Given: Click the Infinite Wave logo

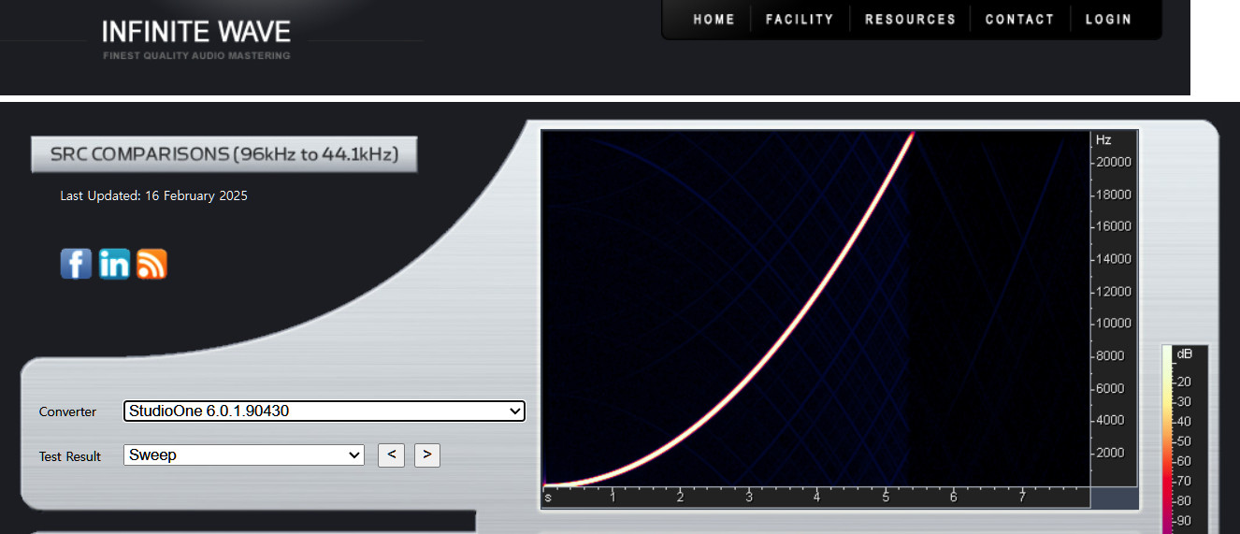Looking at the screenshot, I should (196, 36).
